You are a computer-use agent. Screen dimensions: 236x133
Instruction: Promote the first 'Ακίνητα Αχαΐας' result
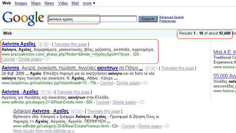41,44
